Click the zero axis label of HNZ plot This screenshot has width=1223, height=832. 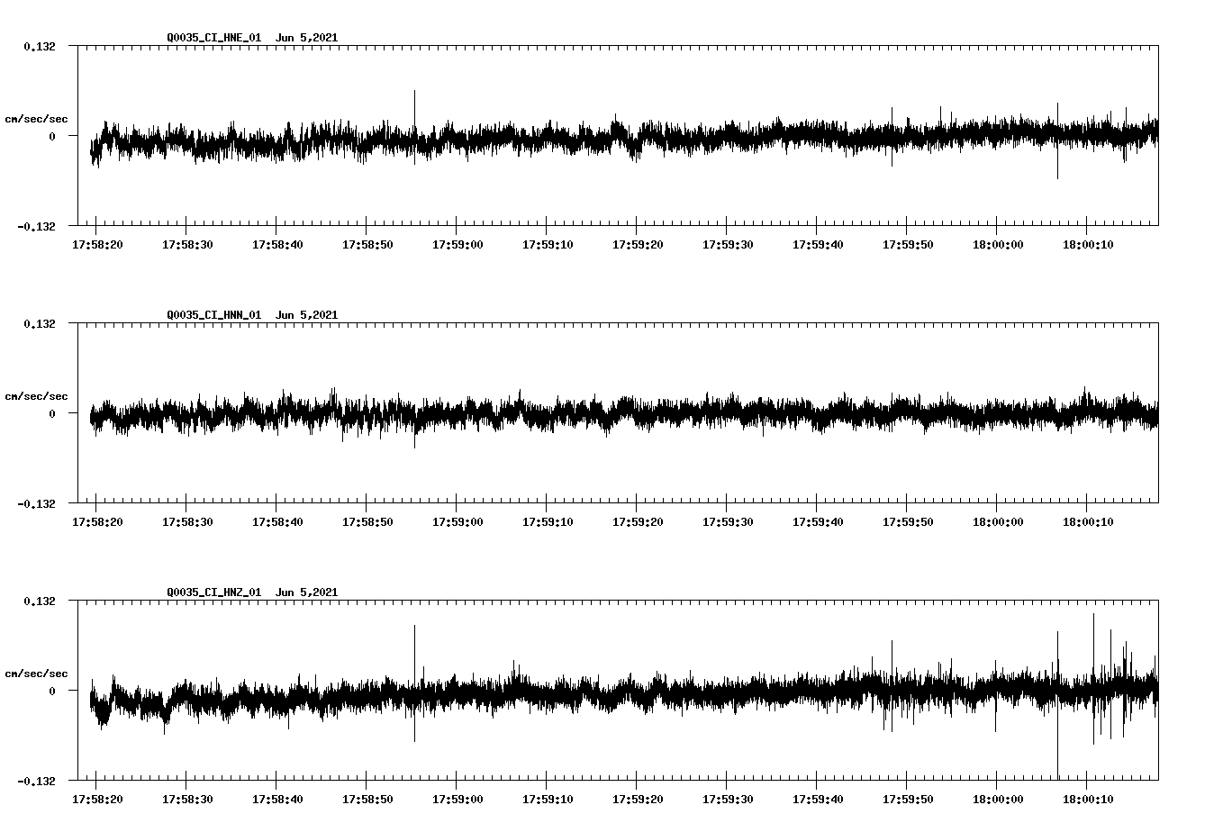(52, 692)
